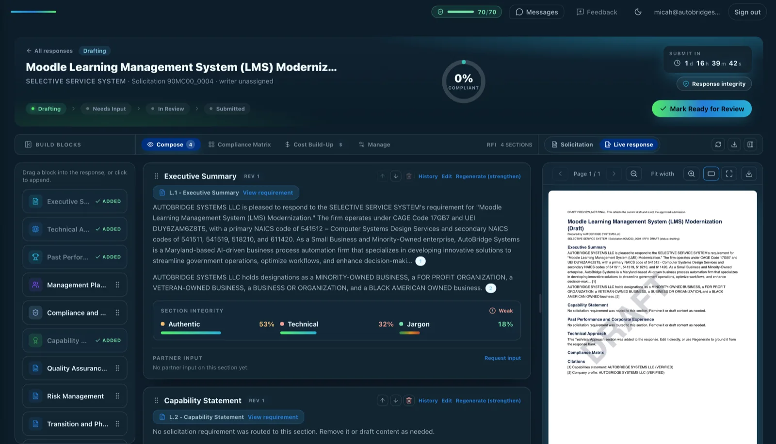Regenerate (strengthen) the Executive Summary
Viewport: 776px width, 444px height.
click(x=488, y=176)
